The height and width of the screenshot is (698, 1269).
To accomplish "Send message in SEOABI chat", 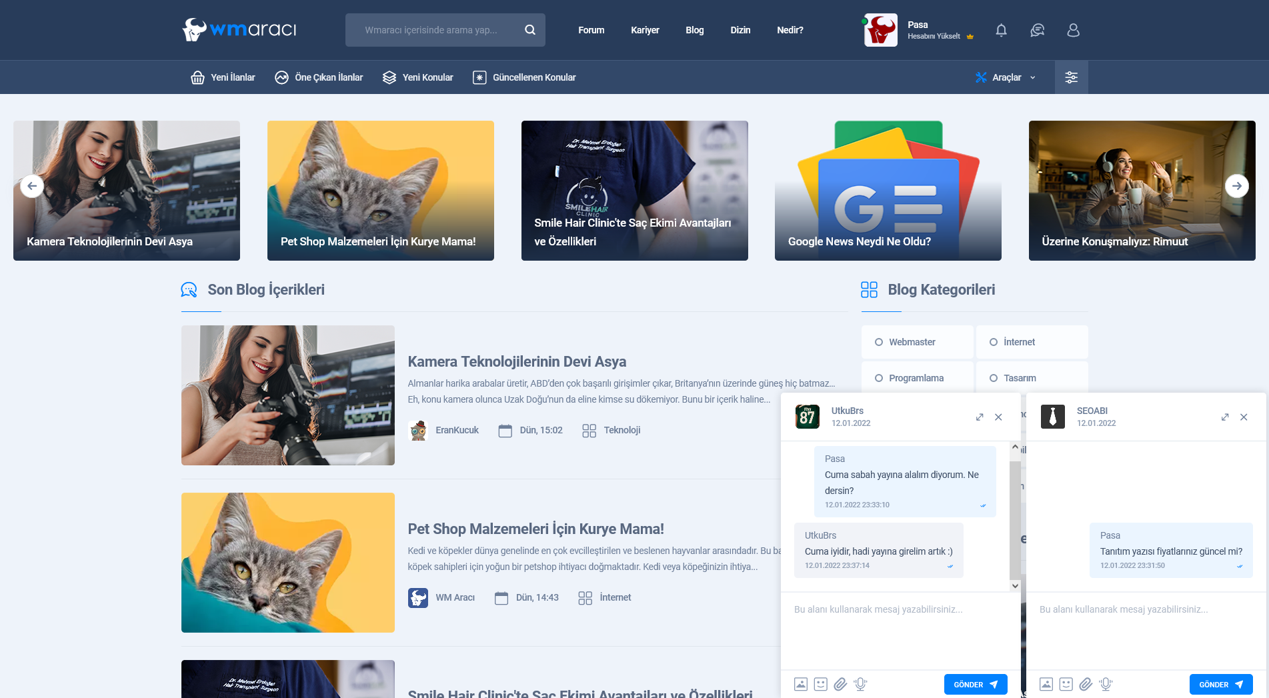I will point(1221,685).
